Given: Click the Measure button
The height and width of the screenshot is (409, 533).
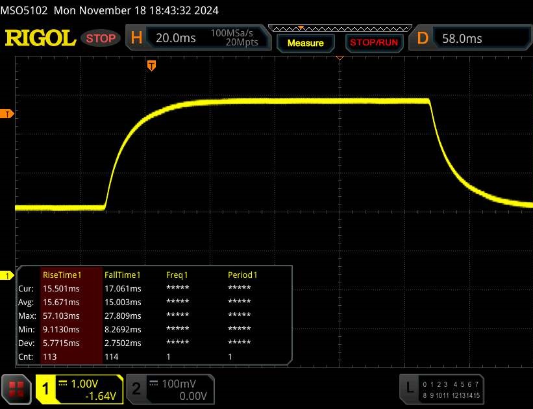Looking at the screenshot, I should (306, 43).
